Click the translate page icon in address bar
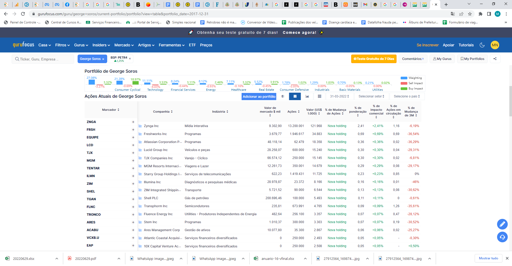512x266 pixels. tap(453, 14)
